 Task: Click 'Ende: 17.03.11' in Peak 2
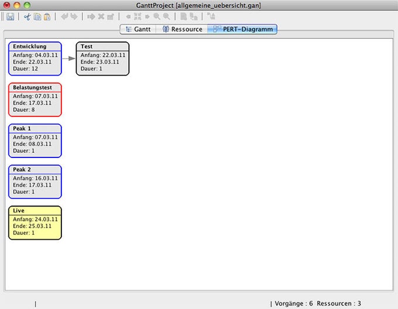tap(32, 185)
